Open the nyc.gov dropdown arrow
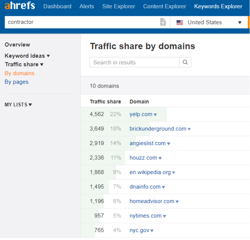Viewport: 250px width, 240px height. [152, 231]
